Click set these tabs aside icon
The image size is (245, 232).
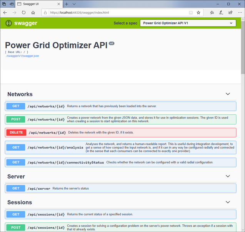(12, 4)
